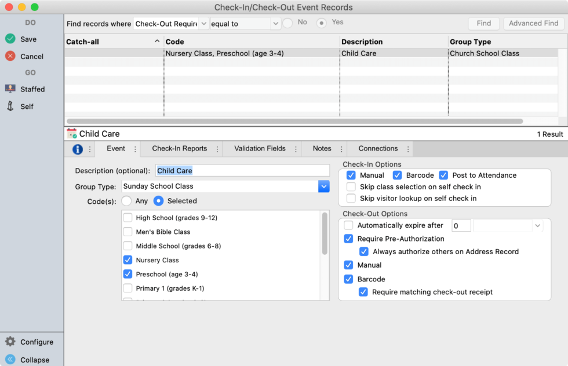
Task: Uncheck the Nursery Class code
Action: click(128, 260)
